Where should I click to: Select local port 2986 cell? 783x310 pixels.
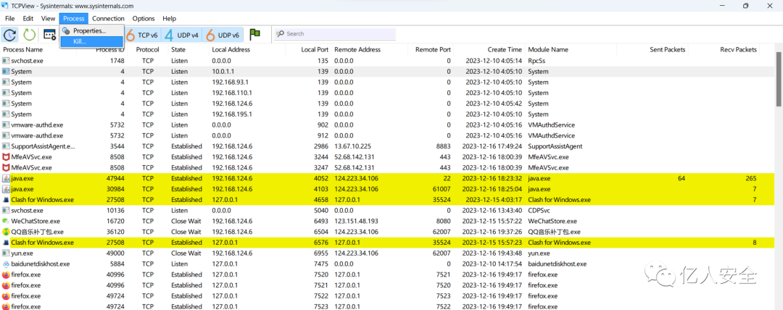pos(321,146)
